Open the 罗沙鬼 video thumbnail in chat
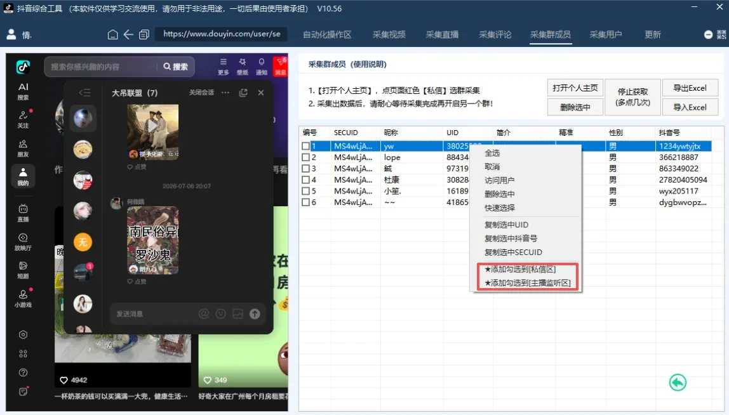 pyautogui.click(x=152, y=240)
